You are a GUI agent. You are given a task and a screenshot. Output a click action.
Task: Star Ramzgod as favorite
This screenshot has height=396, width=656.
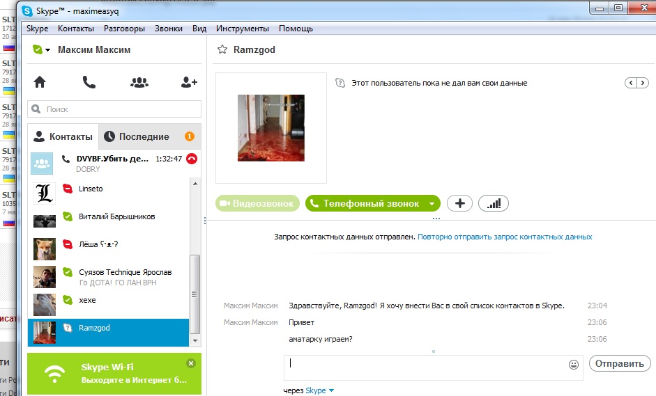pyautogui.click(x=222, y=49)
